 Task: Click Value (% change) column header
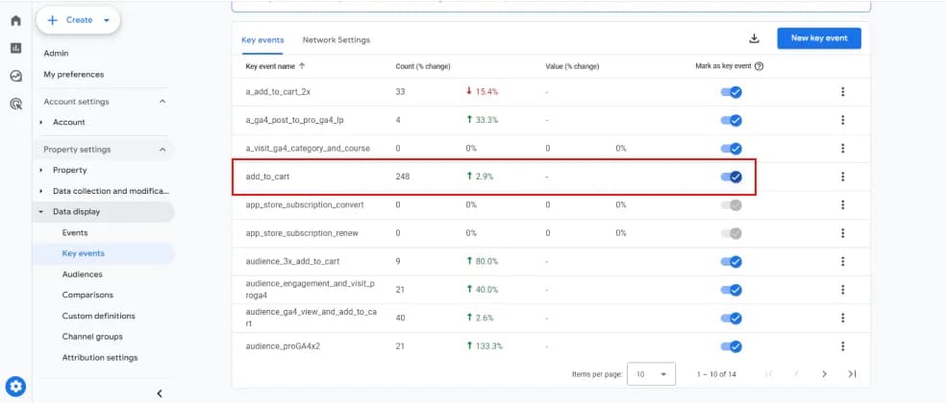[572, 66]
